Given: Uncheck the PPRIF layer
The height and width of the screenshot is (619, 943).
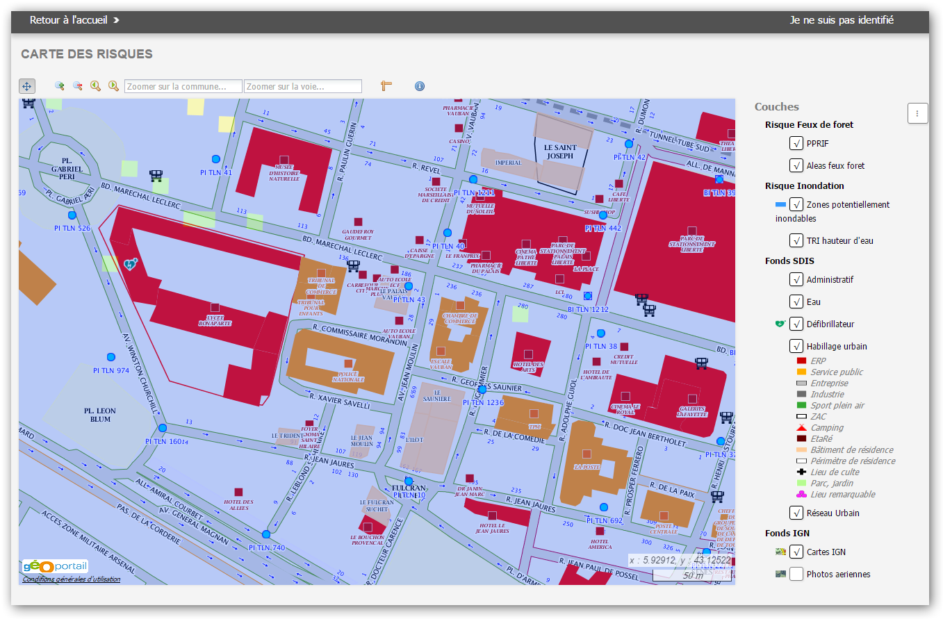Looking at the screenshot, I should tap(796, 144).
